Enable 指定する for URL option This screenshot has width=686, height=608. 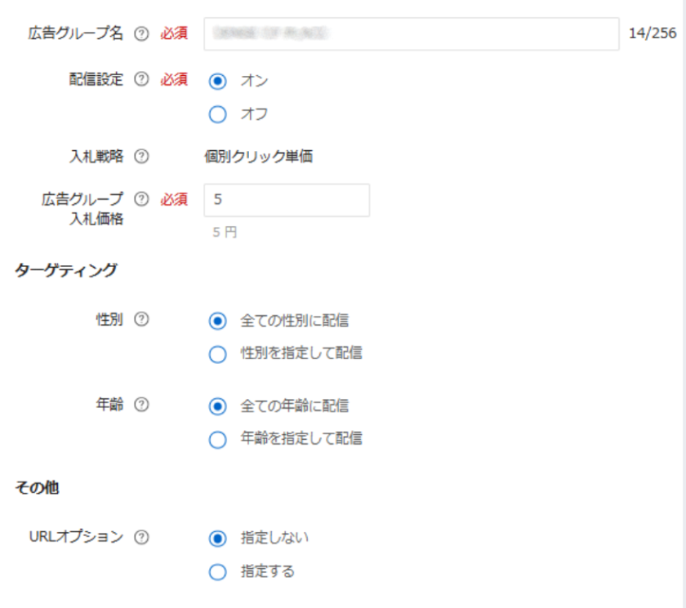[217, 572]
